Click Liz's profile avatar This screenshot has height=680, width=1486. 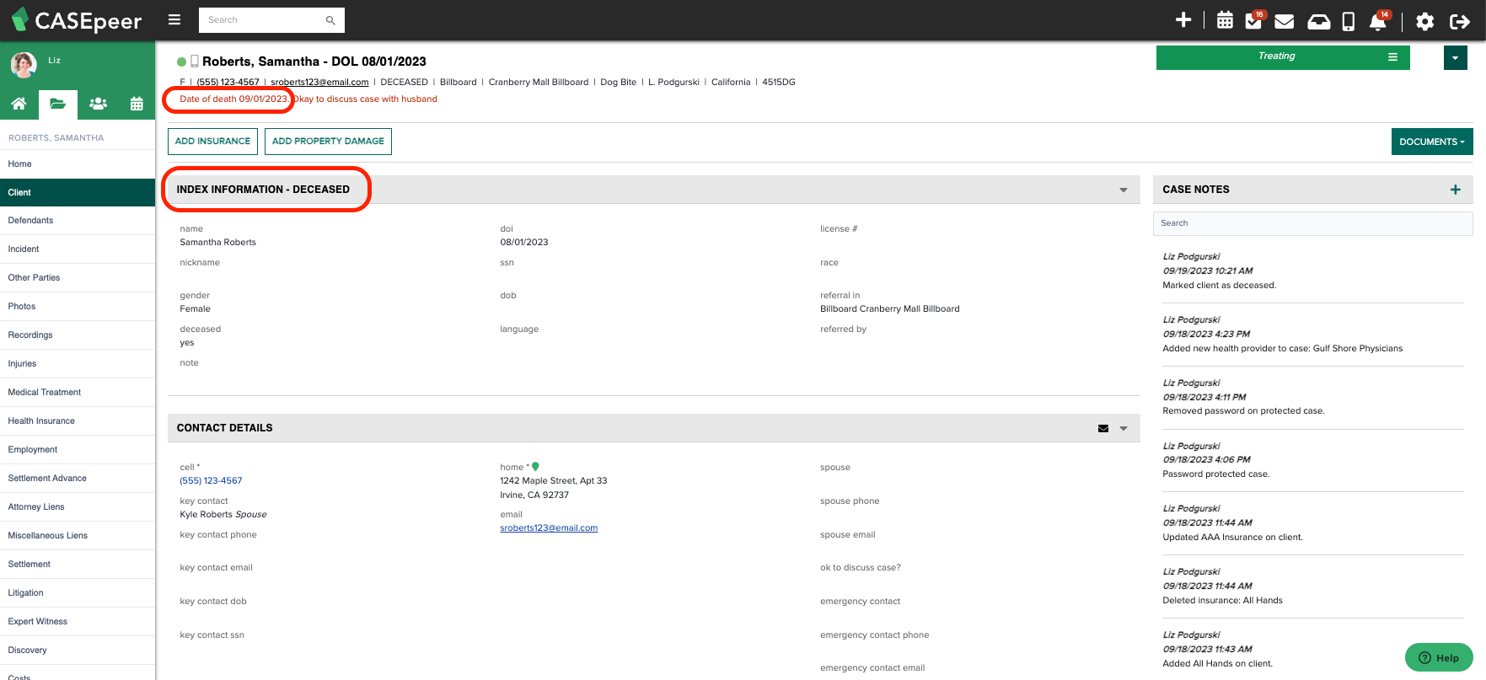(x=24, y=64)
